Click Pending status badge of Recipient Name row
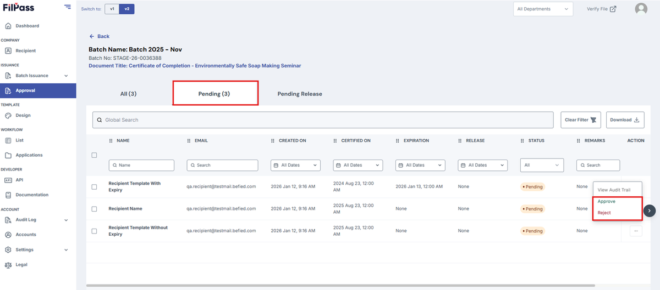The height and width of the screenshot is (290, 660). click(532, 209)
